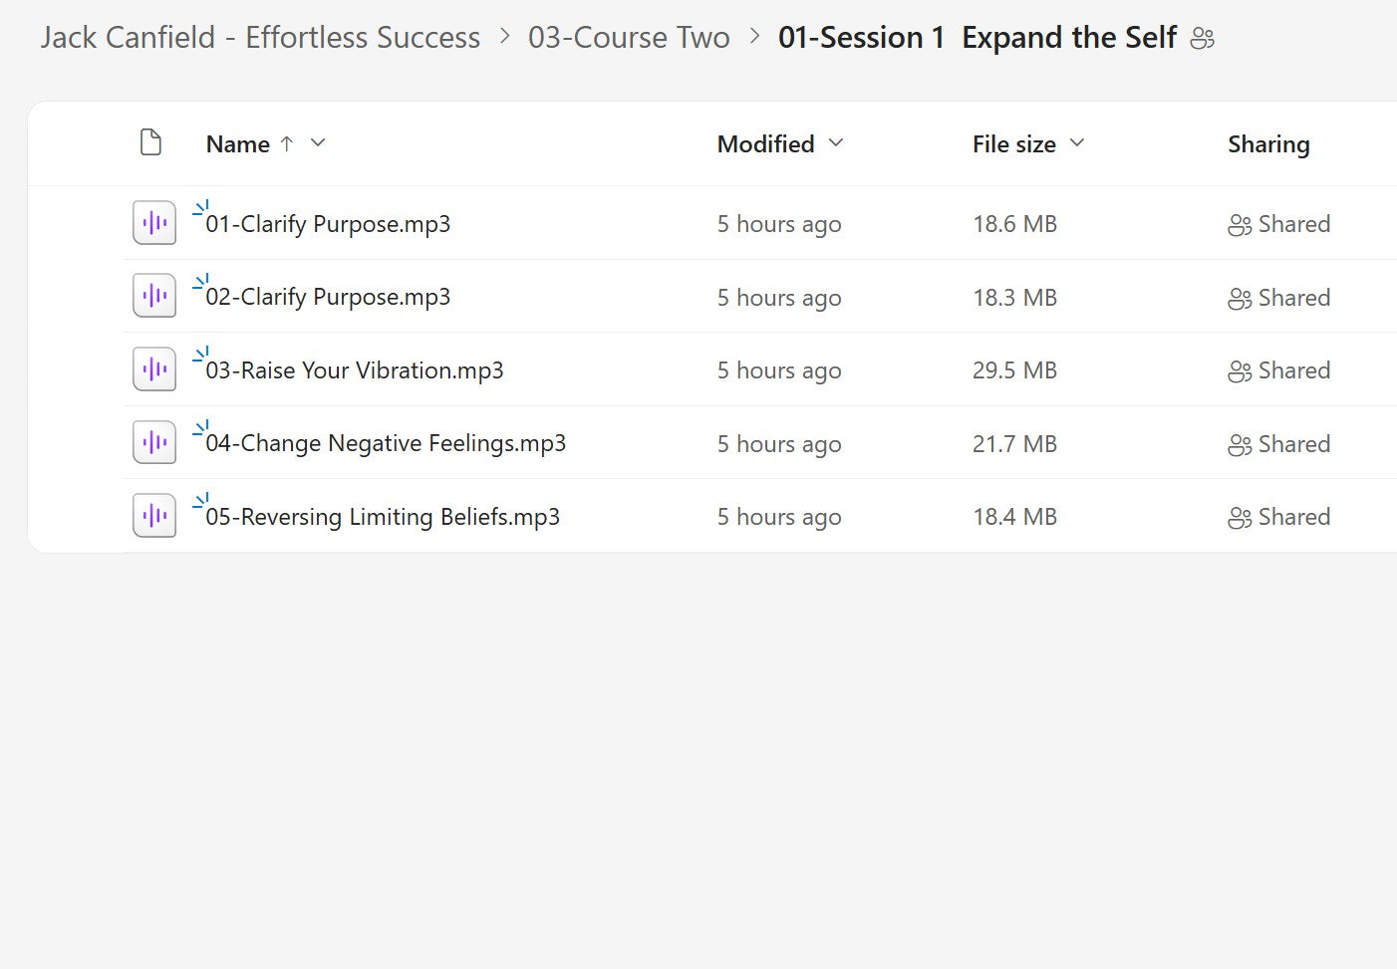This screenshot has height=969, width=1397.
Task: Select the audio icon for 05-Reversing Limiting Beliefs.mp3
Action: tap(153, 515)
